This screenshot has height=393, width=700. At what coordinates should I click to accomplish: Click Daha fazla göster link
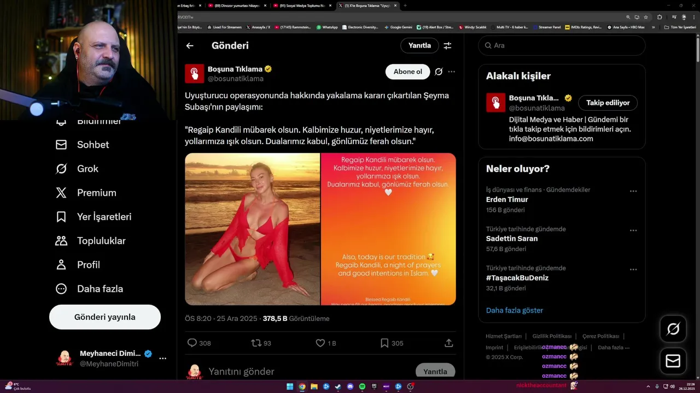pos(515,310)
